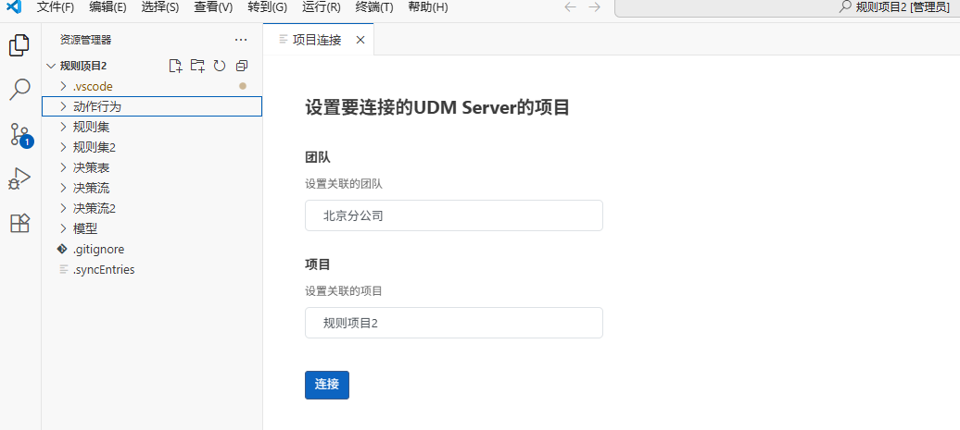The width and height of the screenshot is (960, 430).
Task: Click the 团队 input field with 北京分公司
Action: 453,215
